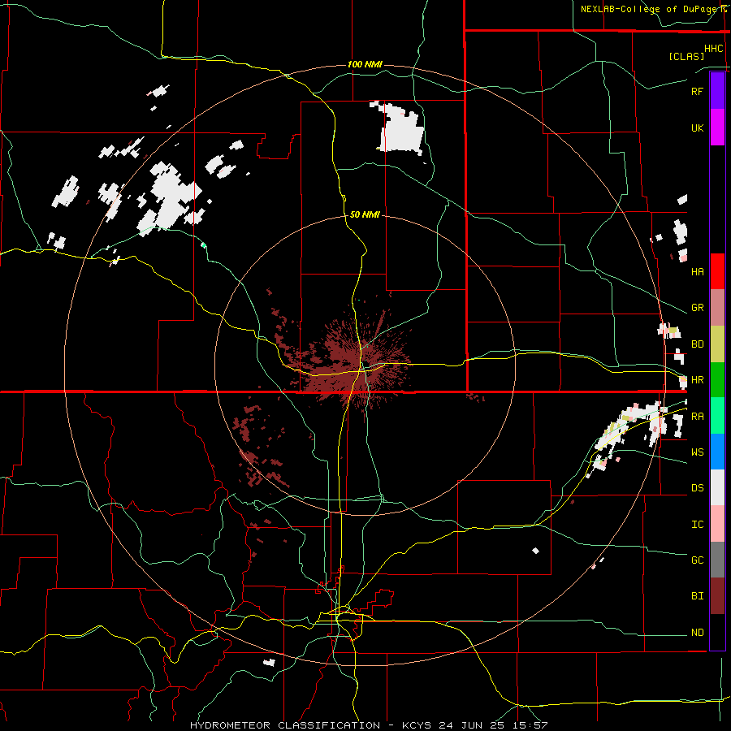This screenshot has height=731, width=731.
Task: Pick the dark green HR legend swatch
Action: click(x=717, y=379)
